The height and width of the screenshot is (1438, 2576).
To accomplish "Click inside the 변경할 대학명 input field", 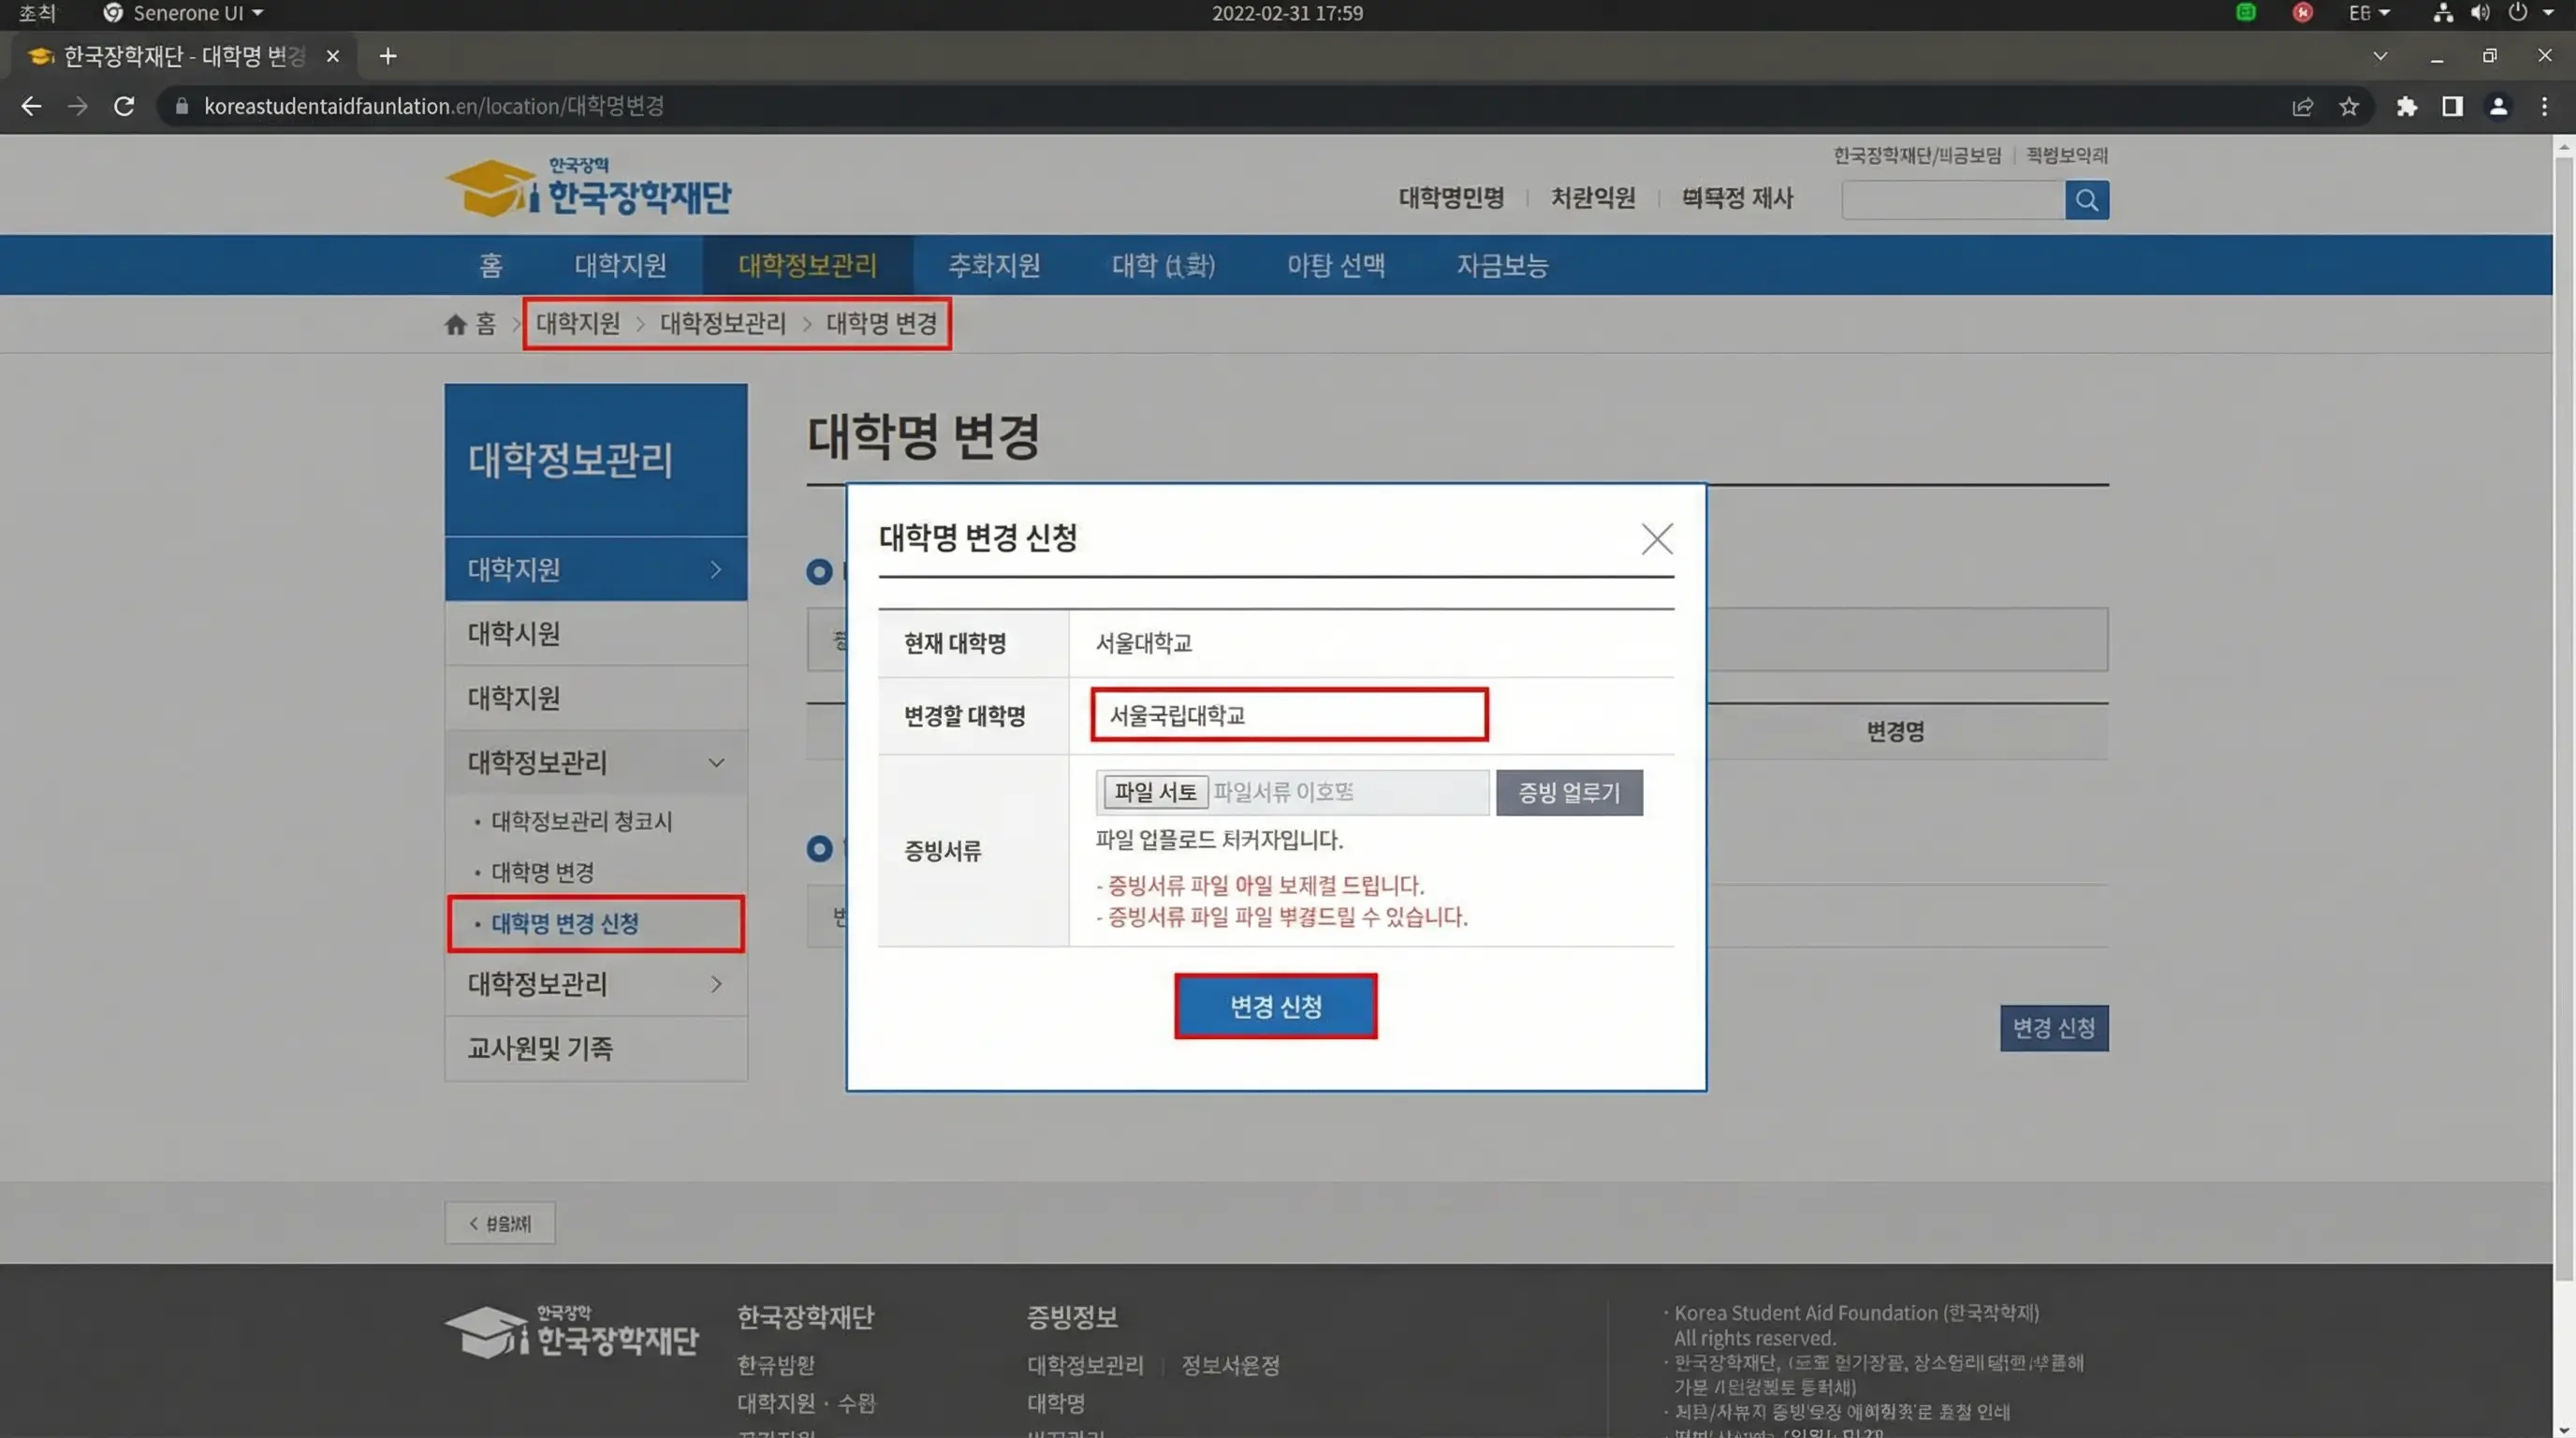I will [1288, 715].
